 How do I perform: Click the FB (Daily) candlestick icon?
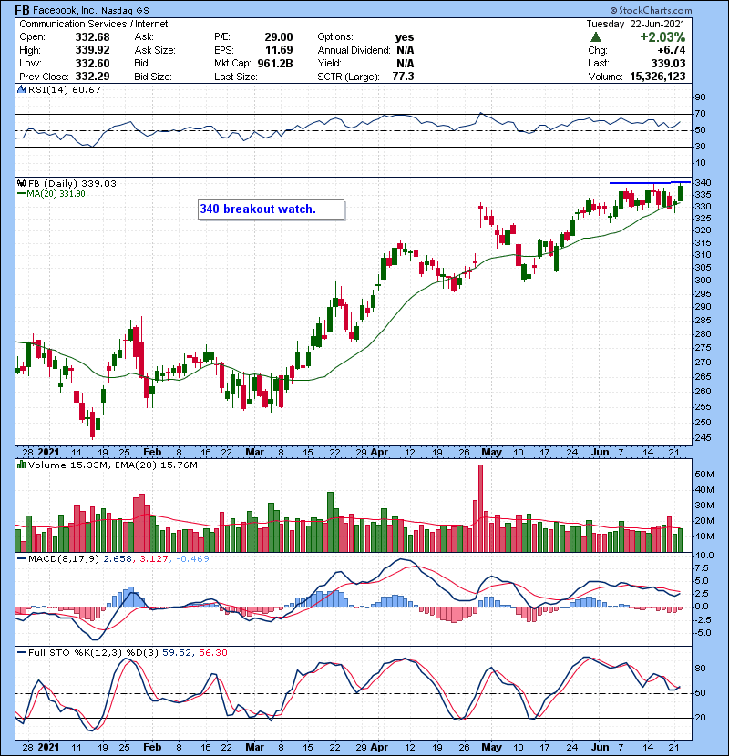[x=21, y=183]
